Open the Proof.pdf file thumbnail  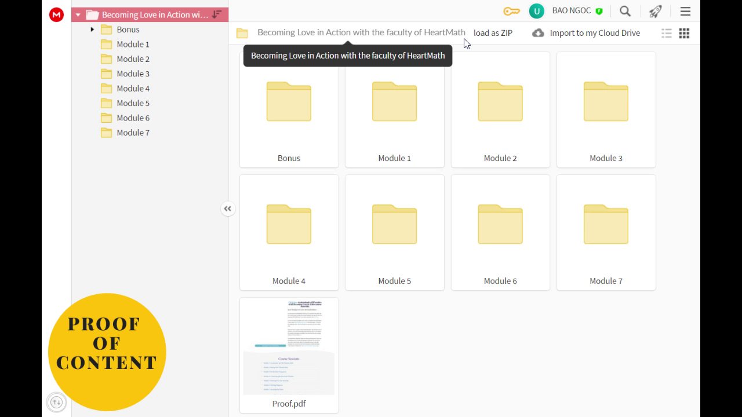click(289, 355)
